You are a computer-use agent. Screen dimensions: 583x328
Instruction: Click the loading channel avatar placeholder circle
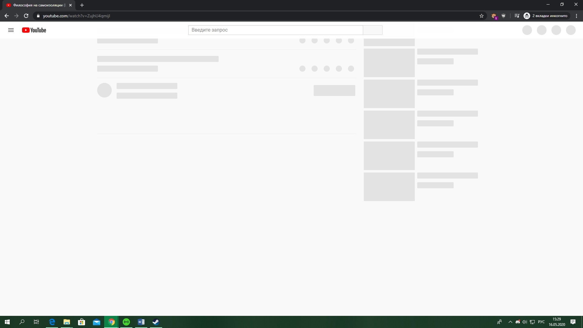[104, 90]
